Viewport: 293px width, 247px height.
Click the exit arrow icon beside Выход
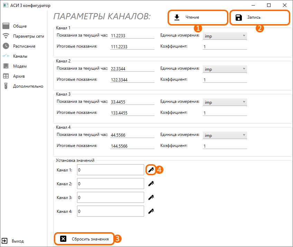(4, 241)
